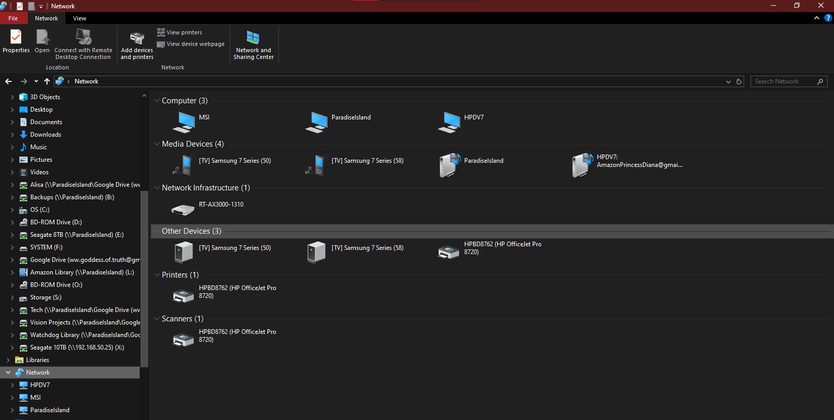Screen dimensions: 834x420
Task: Collapse the Media Devices group
Action: [x=157, y=144]
